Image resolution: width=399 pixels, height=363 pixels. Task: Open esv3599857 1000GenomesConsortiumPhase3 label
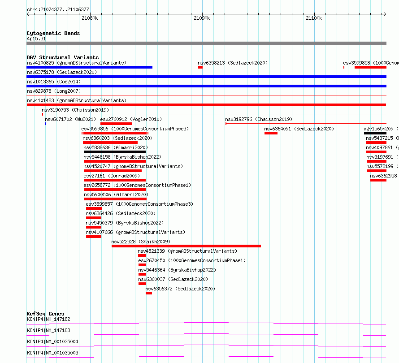pyautogui.click(x=139, y=204)
